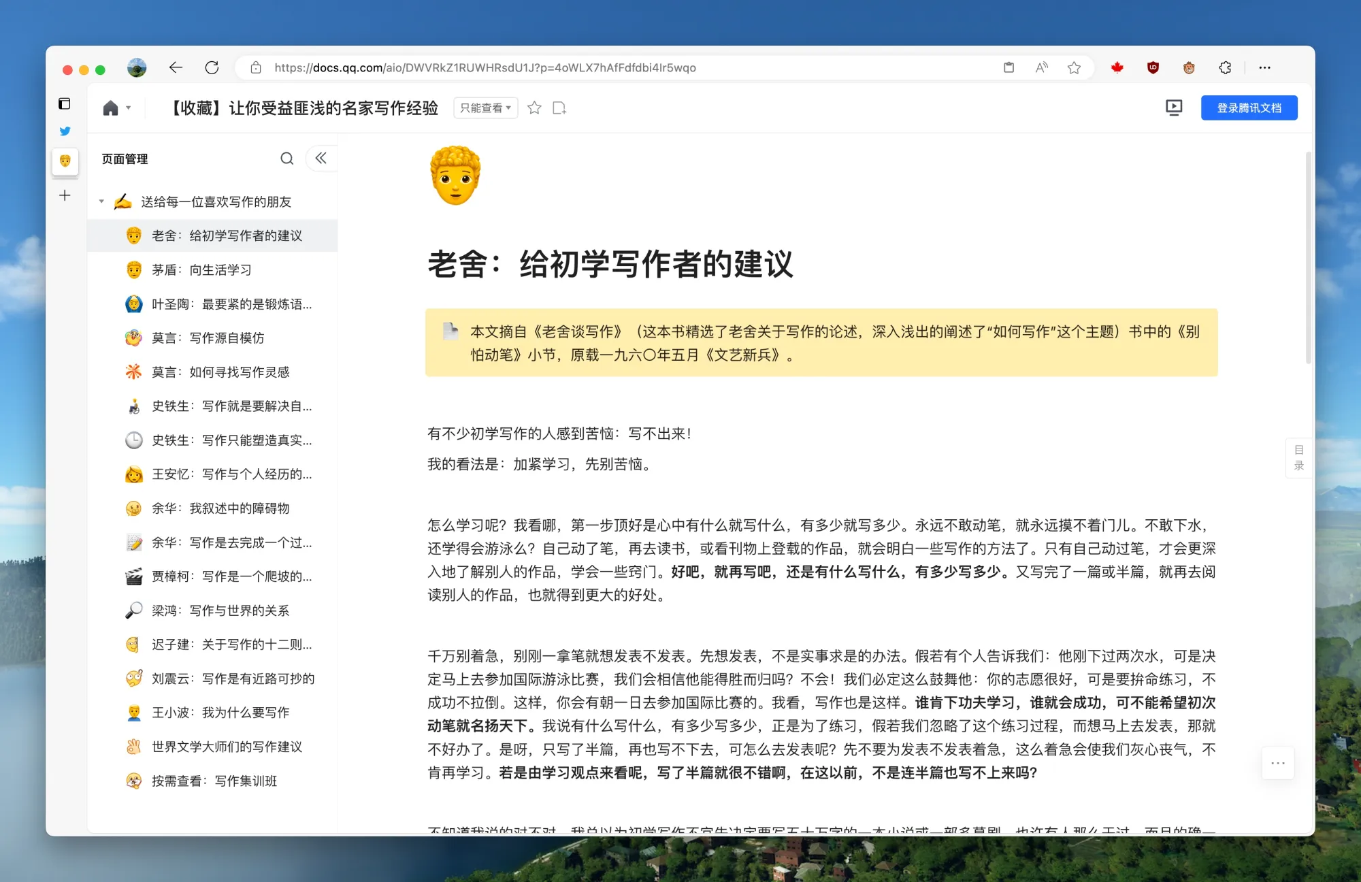Click the search icon in page management
The height and width of the screenshot is (882, 1361).
(x=286, y=159)
